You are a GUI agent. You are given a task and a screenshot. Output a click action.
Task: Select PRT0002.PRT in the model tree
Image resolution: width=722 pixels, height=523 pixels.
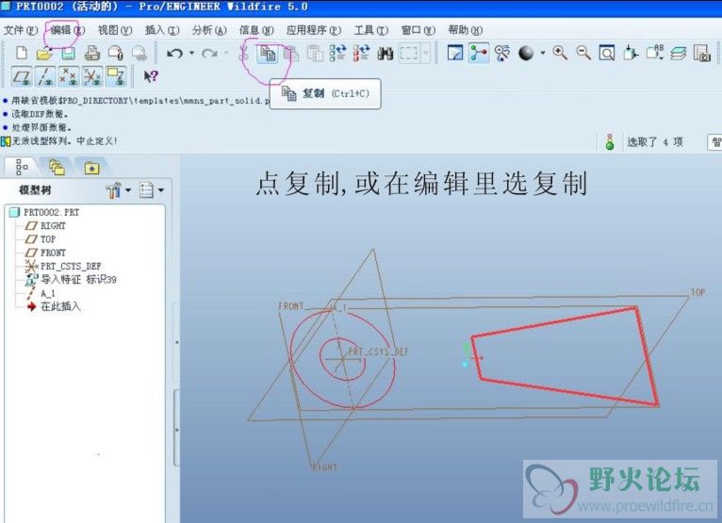pos(44,212)
